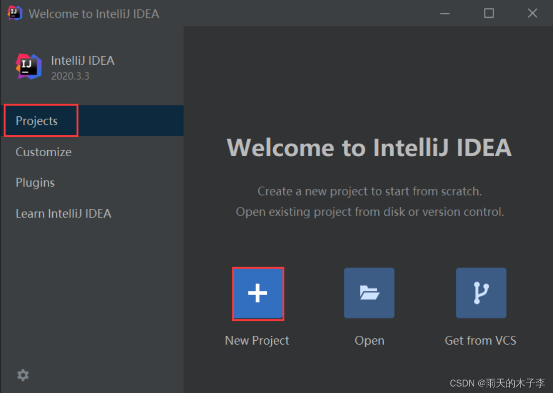The width and height of the screenshot is (553, 393).
Task: Click 'Open existing project from disk or version control.'
Action: pyautogui.click(x=370, y=212)
